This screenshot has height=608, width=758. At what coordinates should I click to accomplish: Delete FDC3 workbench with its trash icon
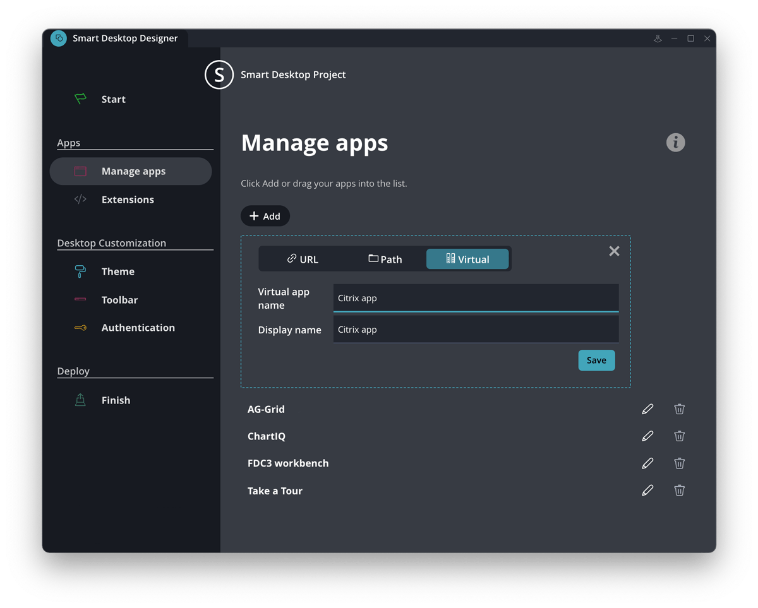679,463
